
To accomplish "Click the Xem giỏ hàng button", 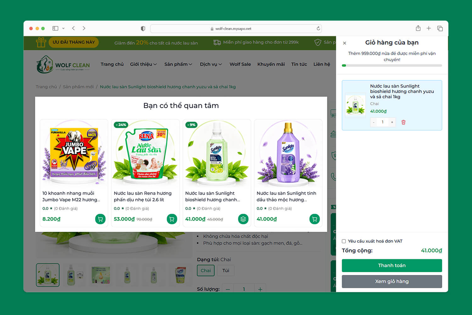I will pos(392,282).
